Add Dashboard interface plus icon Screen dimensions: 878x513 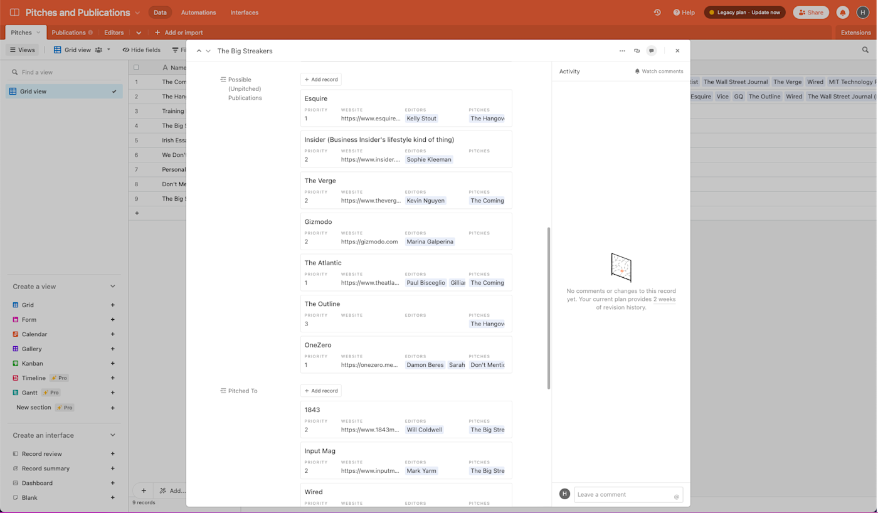pos(113,483)
